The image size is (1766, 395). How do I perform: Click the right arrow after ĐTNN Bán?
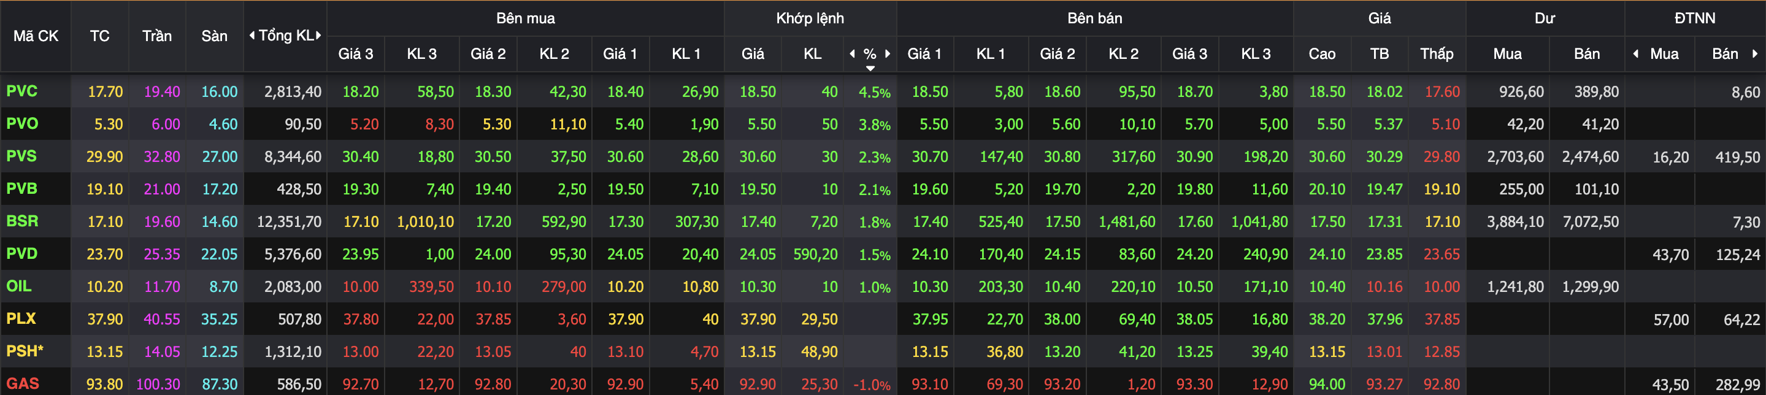click(1754, 53)
